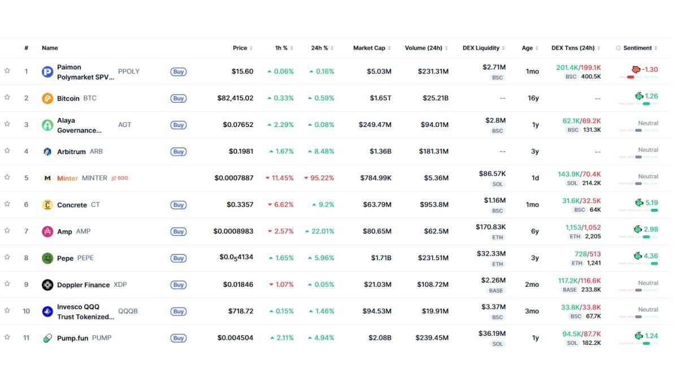The image size is (678, 381).
Task: Click Bitcoin price $82,415.02
Action: [235, 98]
